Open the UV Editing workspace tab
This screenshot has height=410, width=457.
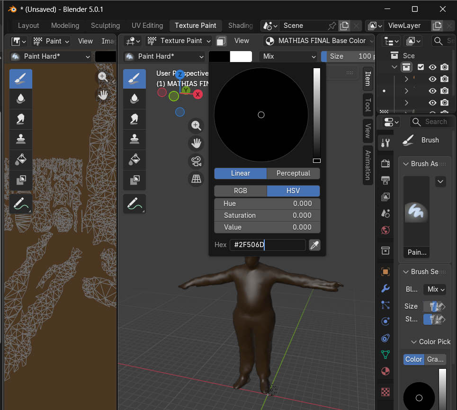click(x=147, y=26)
